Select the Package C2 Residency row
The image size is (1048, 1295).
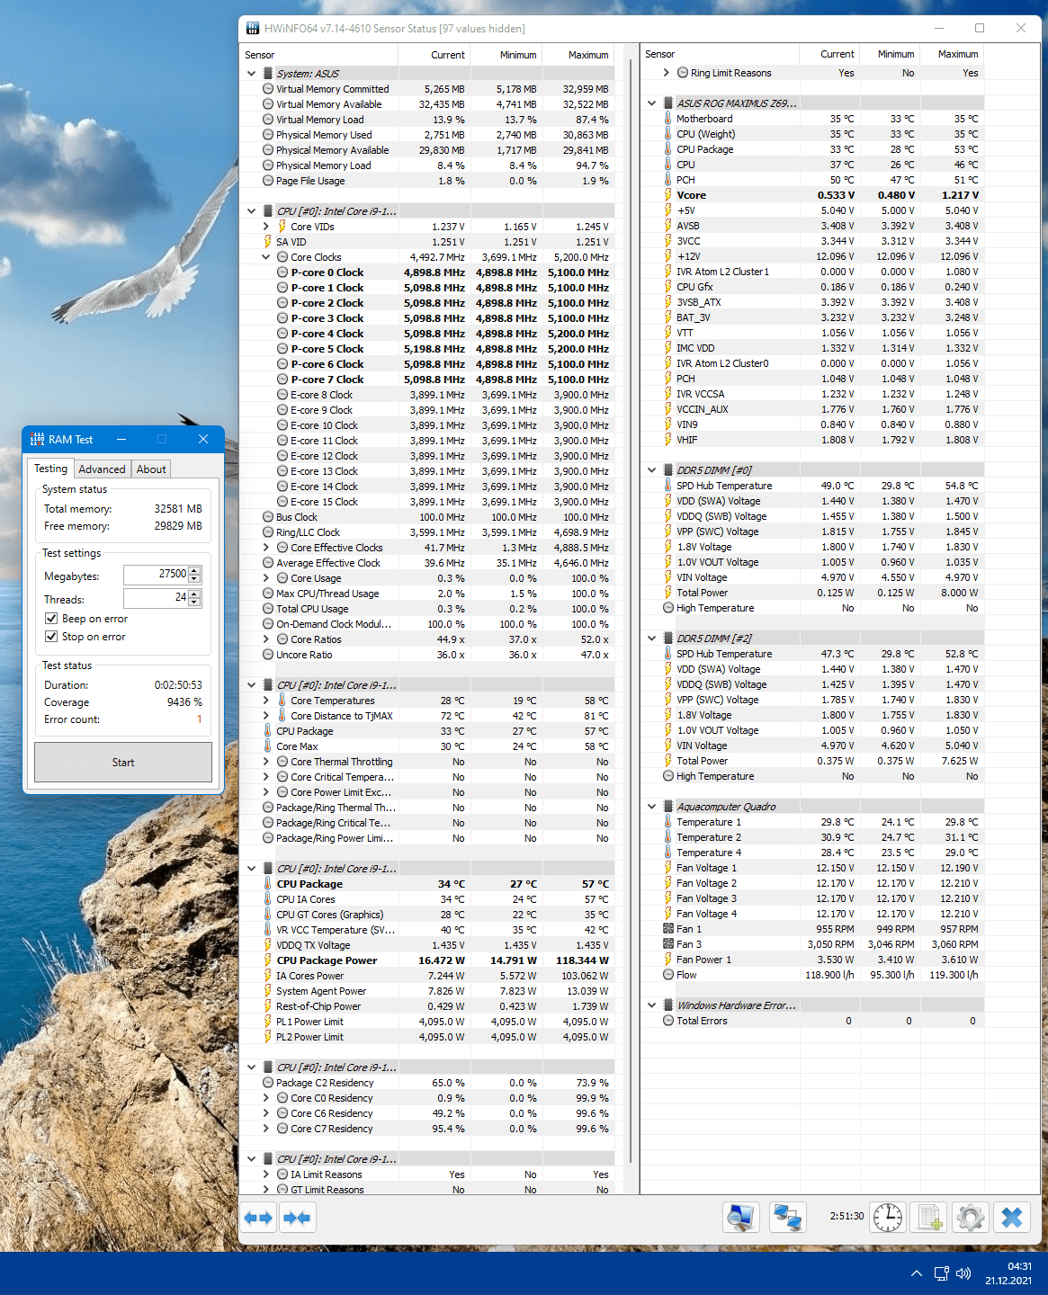(x=428, y=1083)
